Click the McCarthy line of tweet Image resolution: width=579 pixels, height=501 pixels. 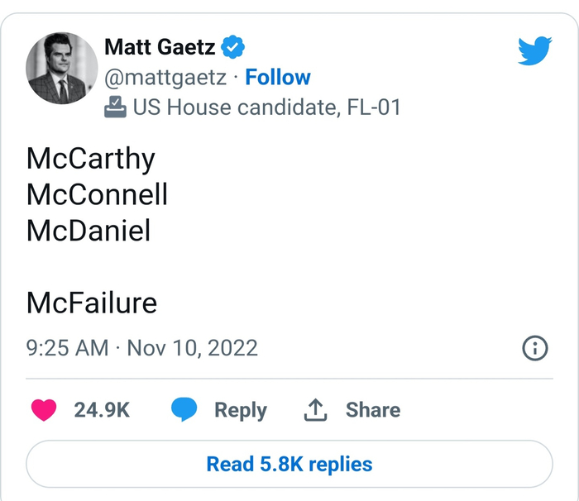[x=90, y=158]
